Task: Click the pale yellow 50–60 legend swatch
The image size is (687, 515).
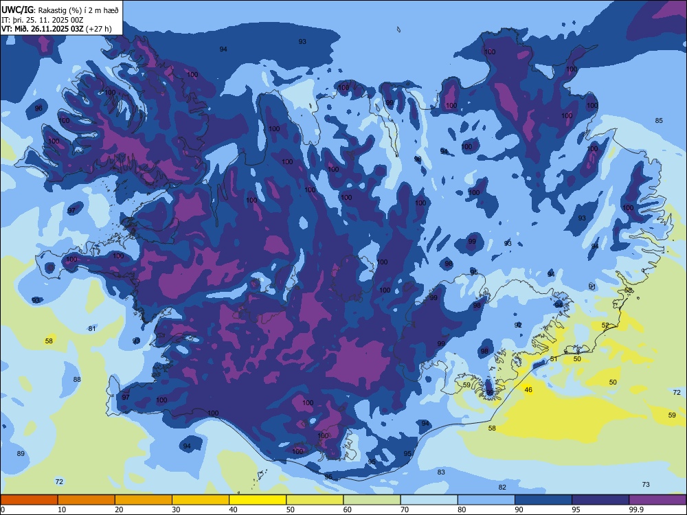Action: 315,500
